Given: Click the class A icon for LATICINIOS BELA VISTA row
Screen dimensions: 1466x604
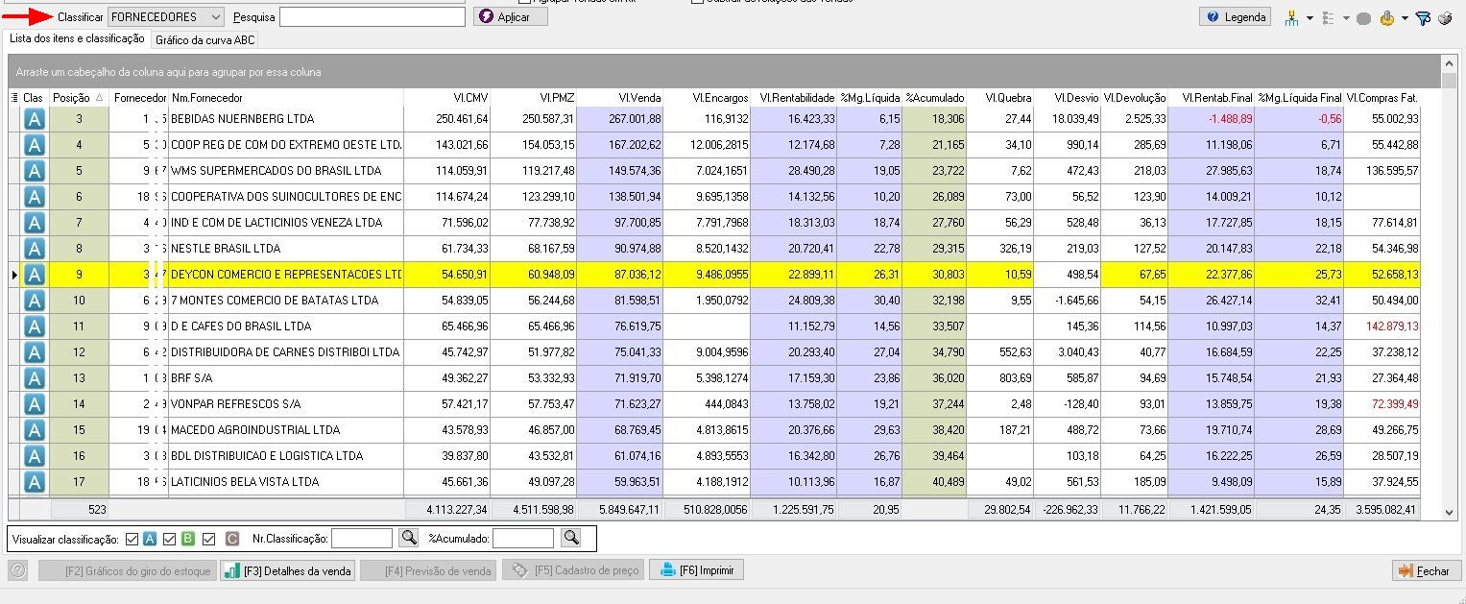Looking at the screenshot, I should 35,482.
